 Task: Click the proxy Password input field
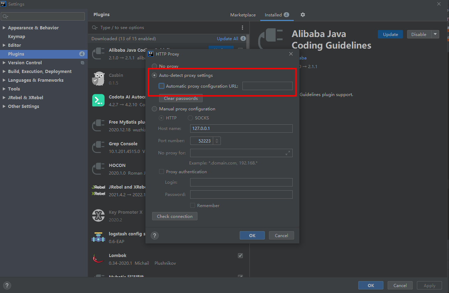(241, 194)
